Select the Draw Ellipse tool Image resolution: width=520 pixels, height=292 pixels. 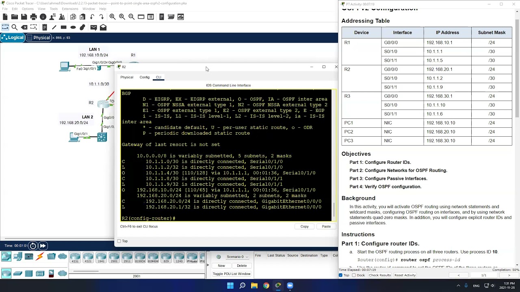(x=73, y=27)
